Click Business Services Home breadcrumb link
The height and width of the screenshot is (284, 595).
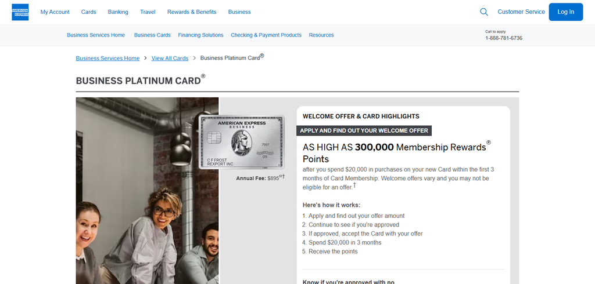[107, 59]
